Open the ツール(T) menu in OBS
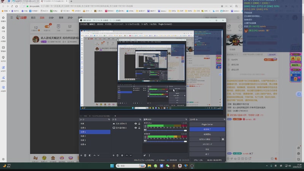 tap(144, 24)
